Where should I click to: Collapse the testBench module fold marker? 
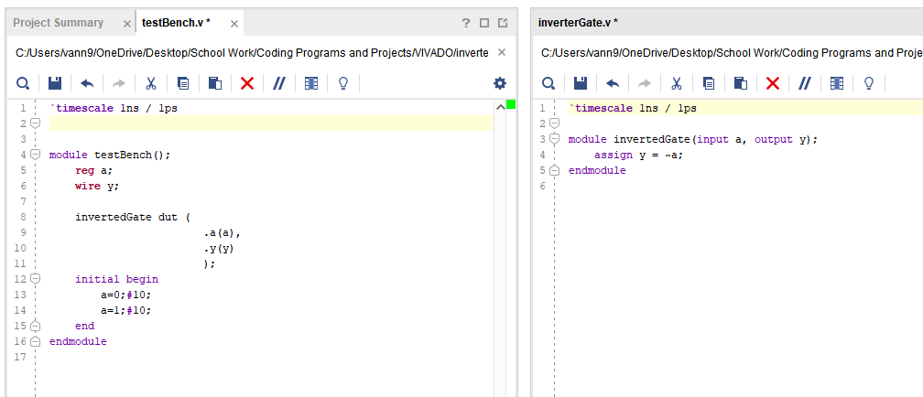(35, 155)
